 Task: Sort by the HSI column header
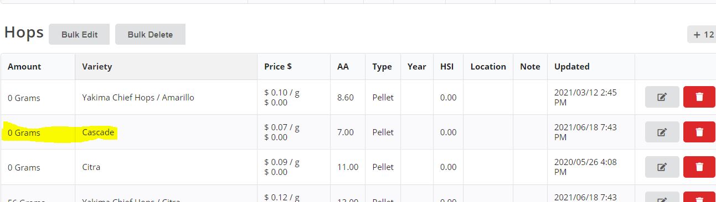(447, 66)
